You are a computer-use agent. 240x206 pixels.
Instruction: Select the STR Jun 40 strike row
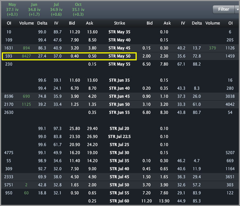120,88
